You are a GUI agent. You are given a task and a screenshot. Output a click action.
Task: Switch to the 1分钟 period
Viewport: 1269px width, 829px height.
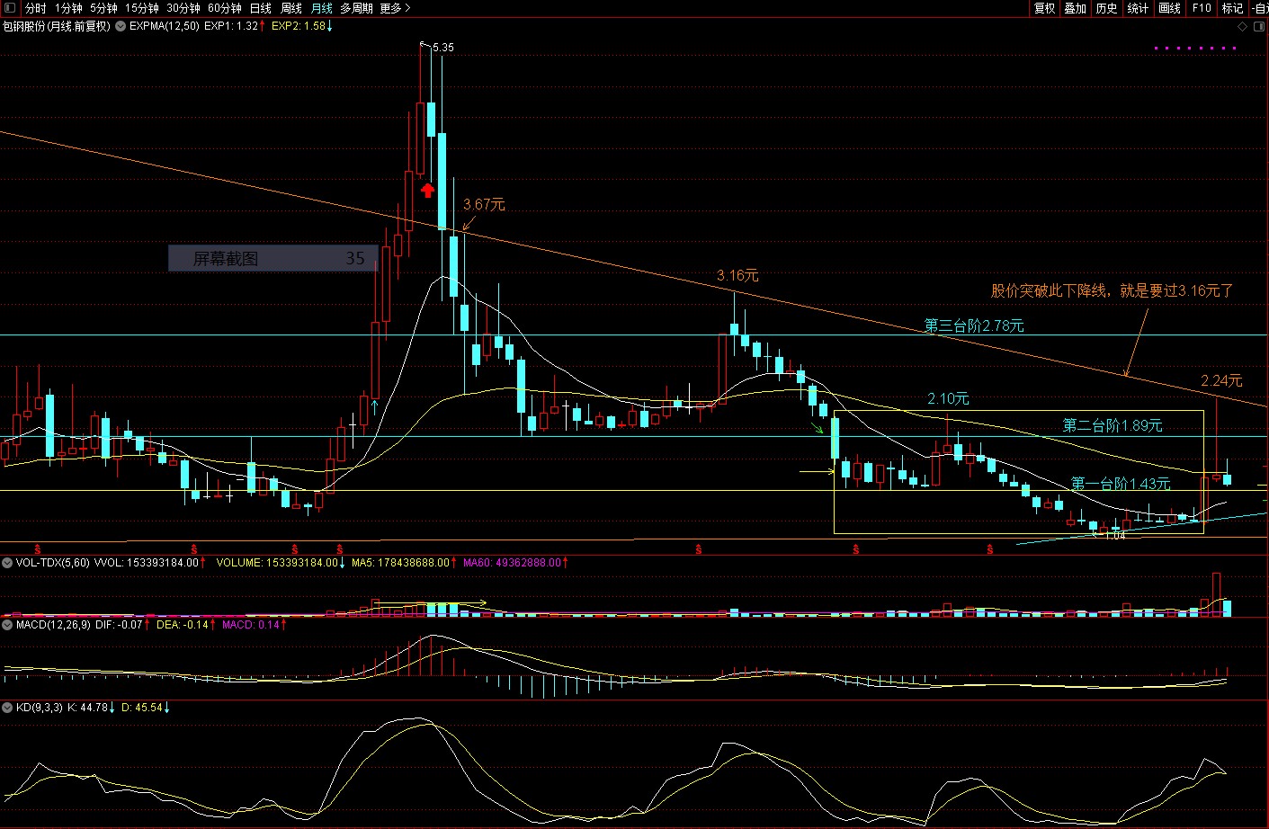point(68,8)
